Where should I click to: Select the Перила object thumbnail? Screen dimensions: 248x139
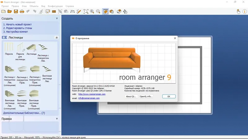click(9, 48)
